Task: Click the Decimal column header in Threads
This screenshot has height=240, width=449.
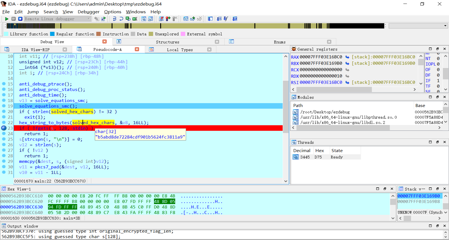Action: click(302, 150)
